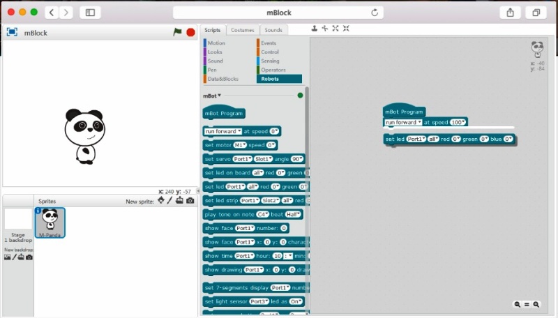
Task: Stop the program with the red stop icon
Action: pyautogui.click(x=190, y=32)
